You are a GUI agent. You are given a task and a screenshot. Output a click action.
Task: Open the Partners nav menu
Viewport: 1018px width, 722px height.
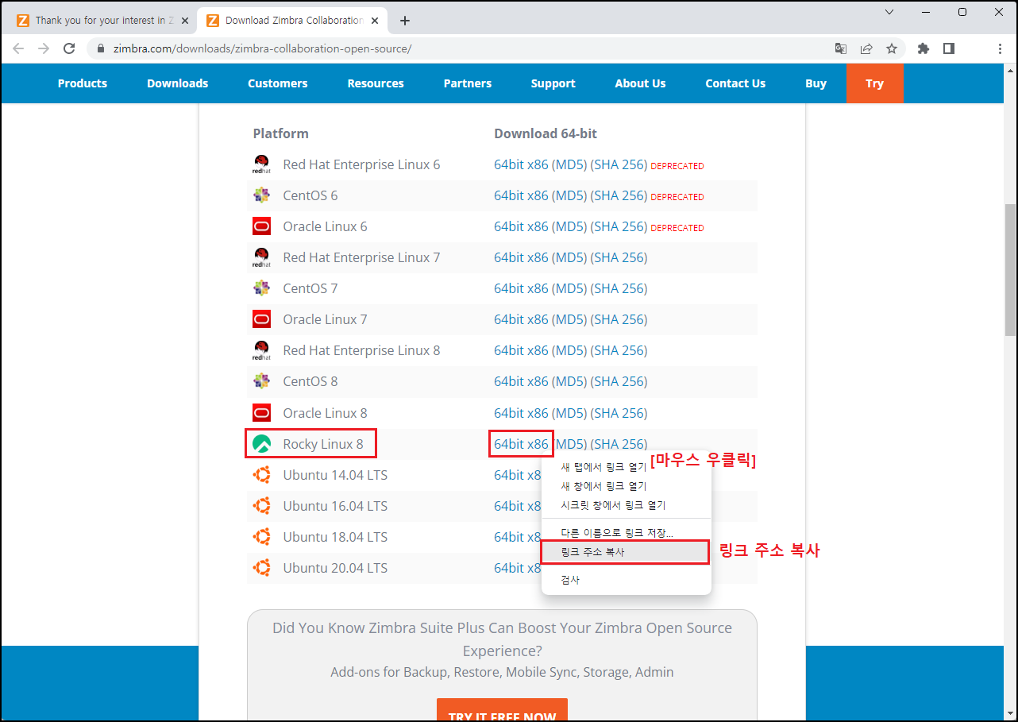point(468,83)
